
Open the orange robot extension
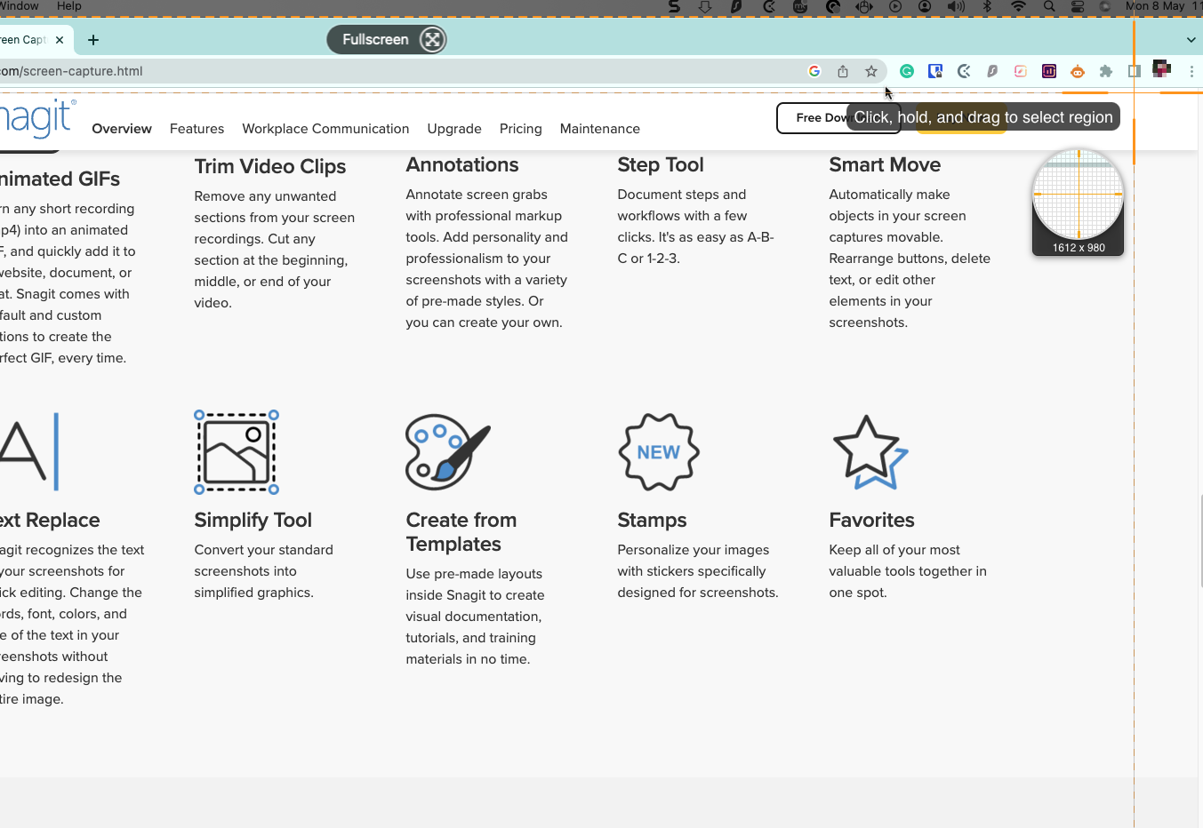[x=1078, y=71]
